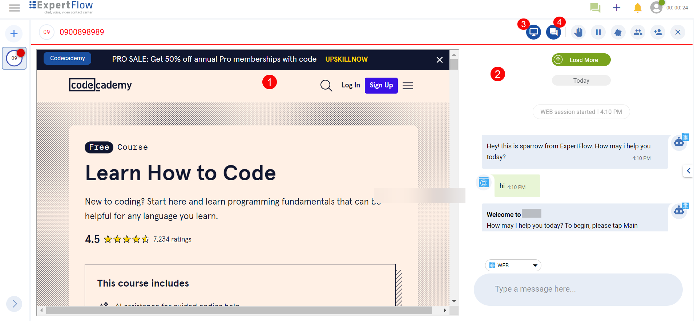The image size is (694, 321).
Task: Expand the left sidebar arrow at bottom
Action: click(14, 304)
